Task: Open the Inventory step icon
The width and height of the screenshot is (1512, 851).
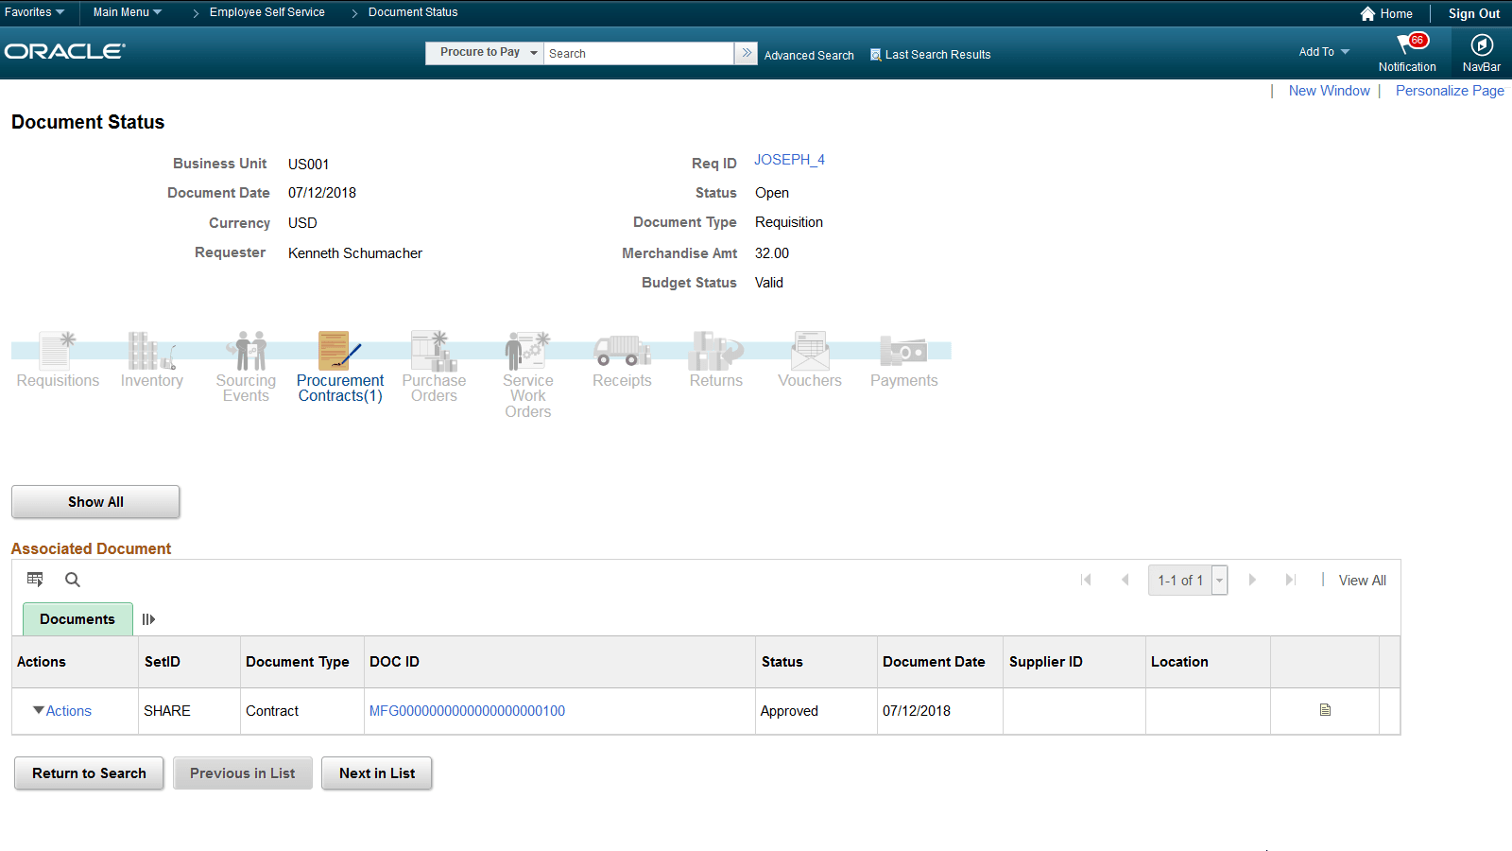Action: (151, 355)
